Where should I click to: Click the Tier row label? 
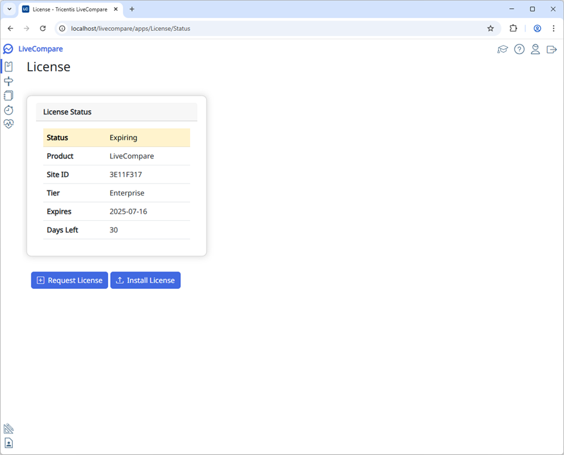[x=53, y=193]
